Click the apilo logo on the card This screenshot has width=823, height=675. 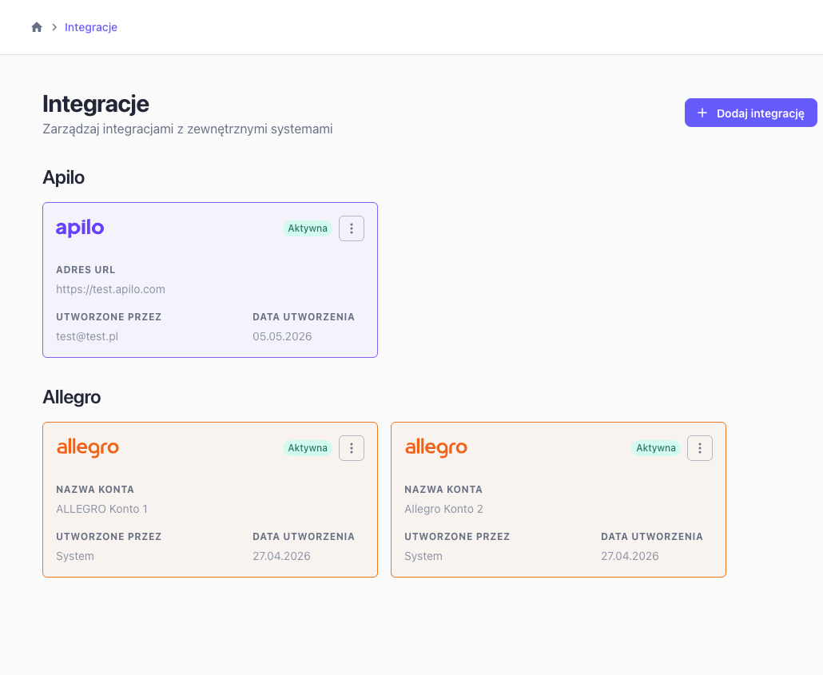[80, 228]
